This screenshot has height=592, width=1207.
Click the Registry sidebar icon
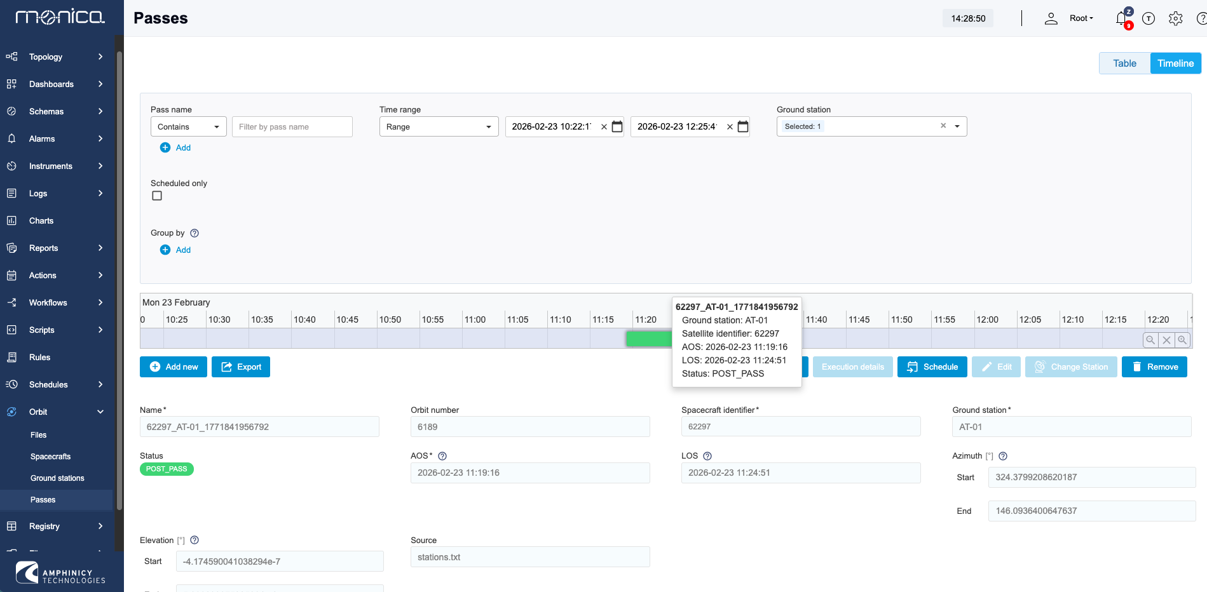click(11, 526)
